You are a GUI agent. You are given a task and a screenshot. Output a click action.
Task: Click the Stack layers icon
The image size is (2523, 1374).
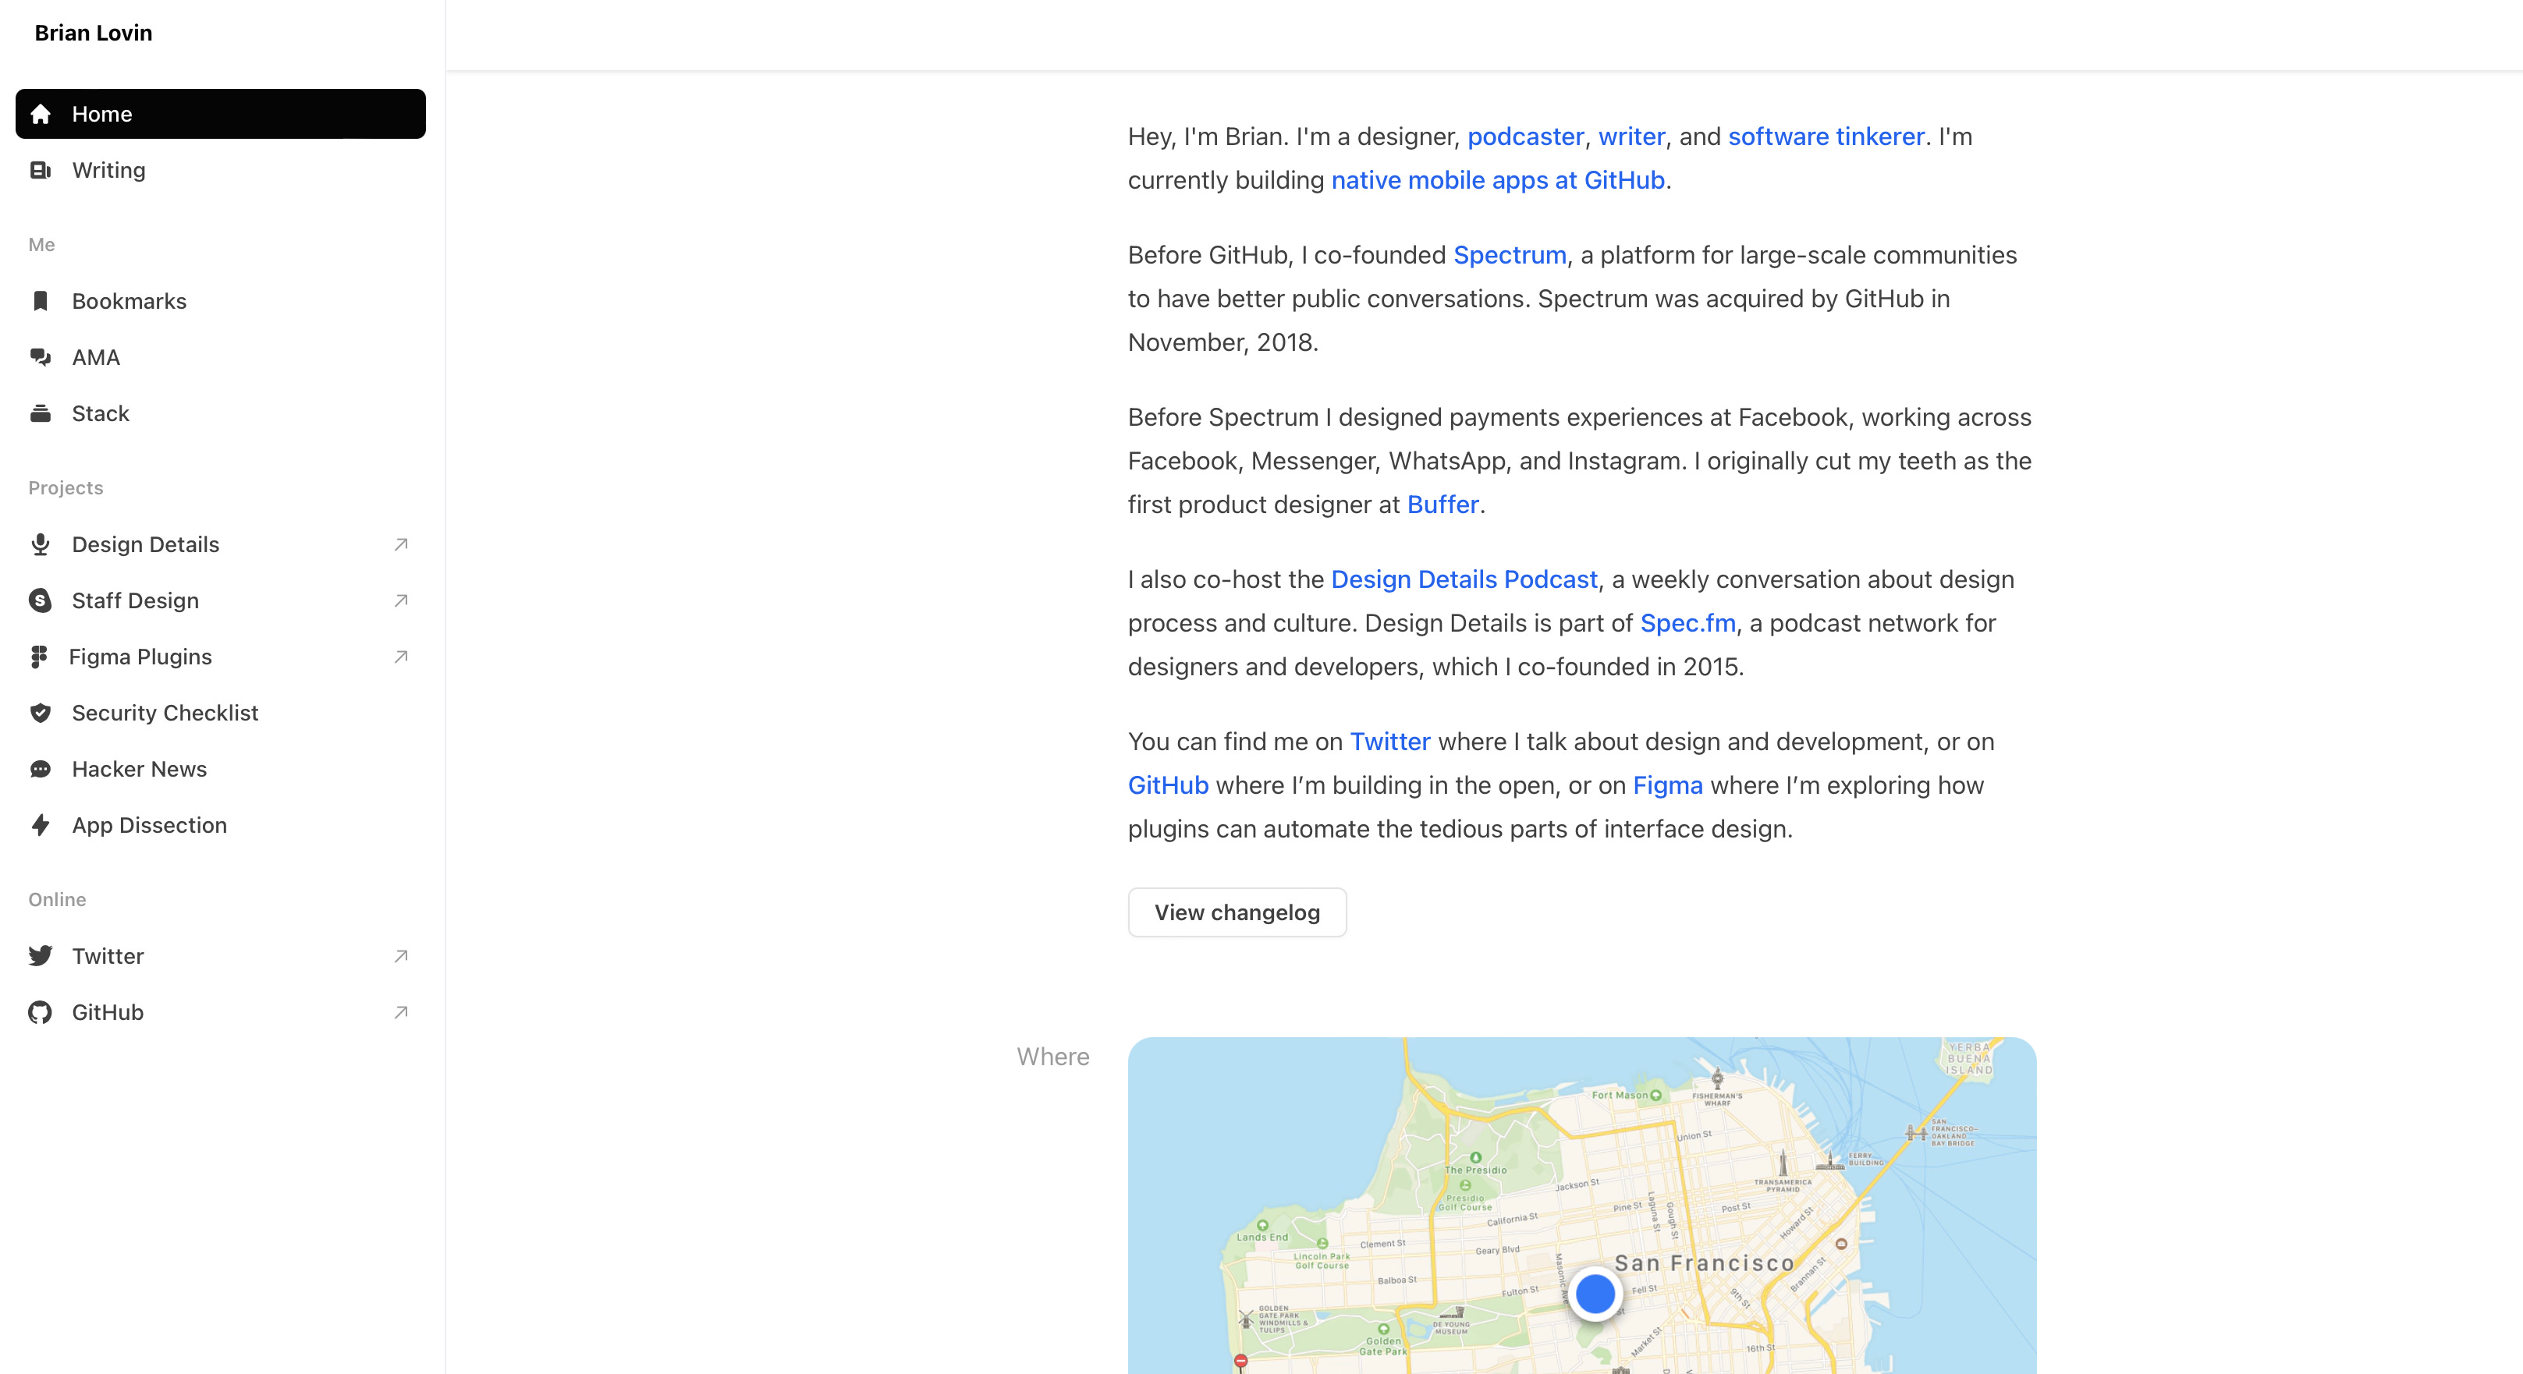[x=40, y=413]
